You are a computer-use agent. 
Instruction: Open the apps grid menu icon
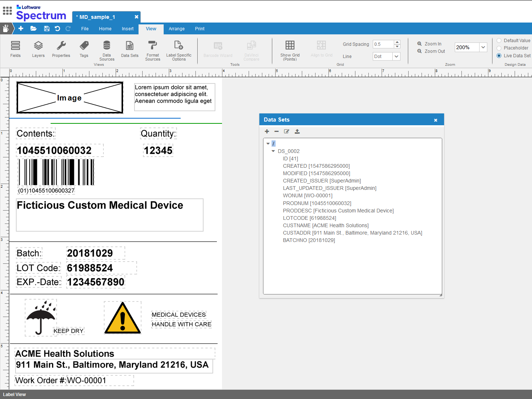[7, 11]
